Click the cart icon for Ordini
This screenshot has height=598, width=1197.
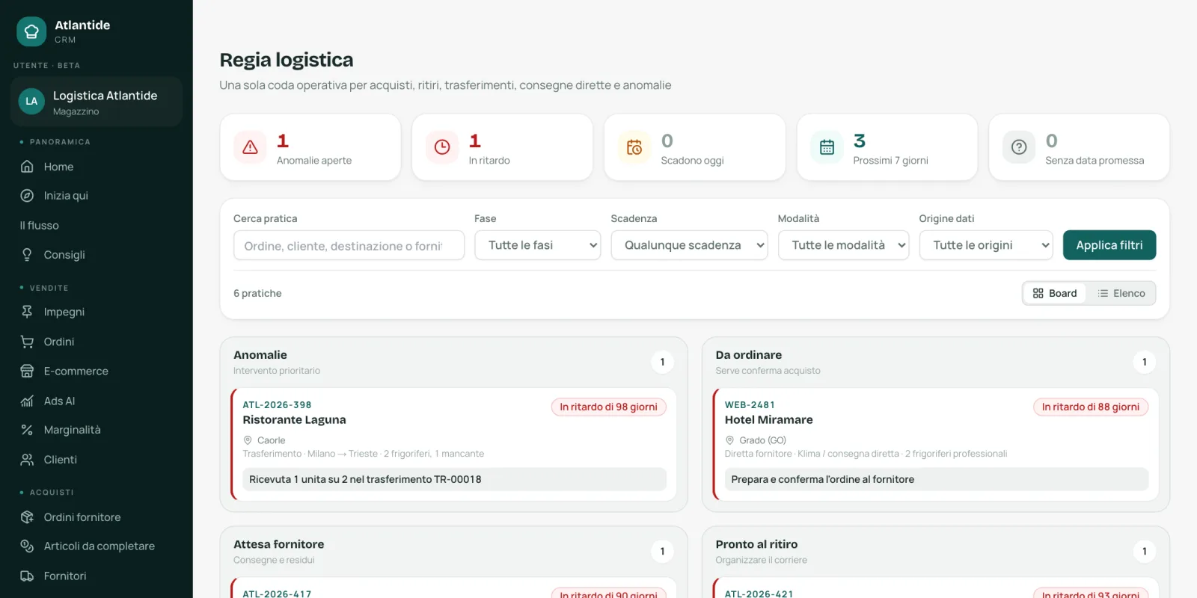pos(27,342)
